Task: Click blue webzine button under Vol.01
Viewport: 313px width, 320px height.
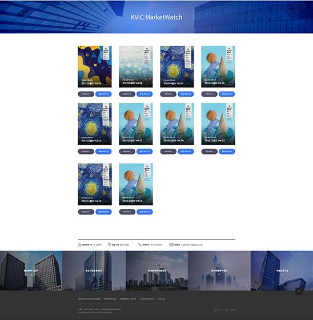Action: coord(145,212)
